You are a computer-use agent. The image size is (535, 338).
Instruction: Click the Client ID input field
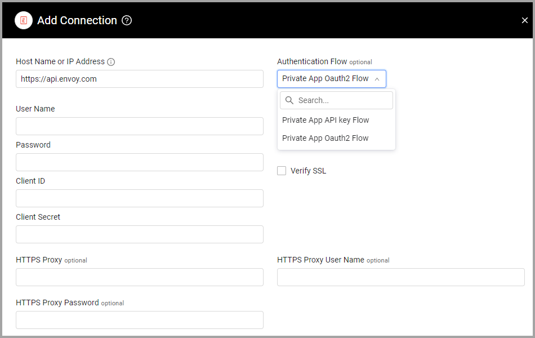140,198
